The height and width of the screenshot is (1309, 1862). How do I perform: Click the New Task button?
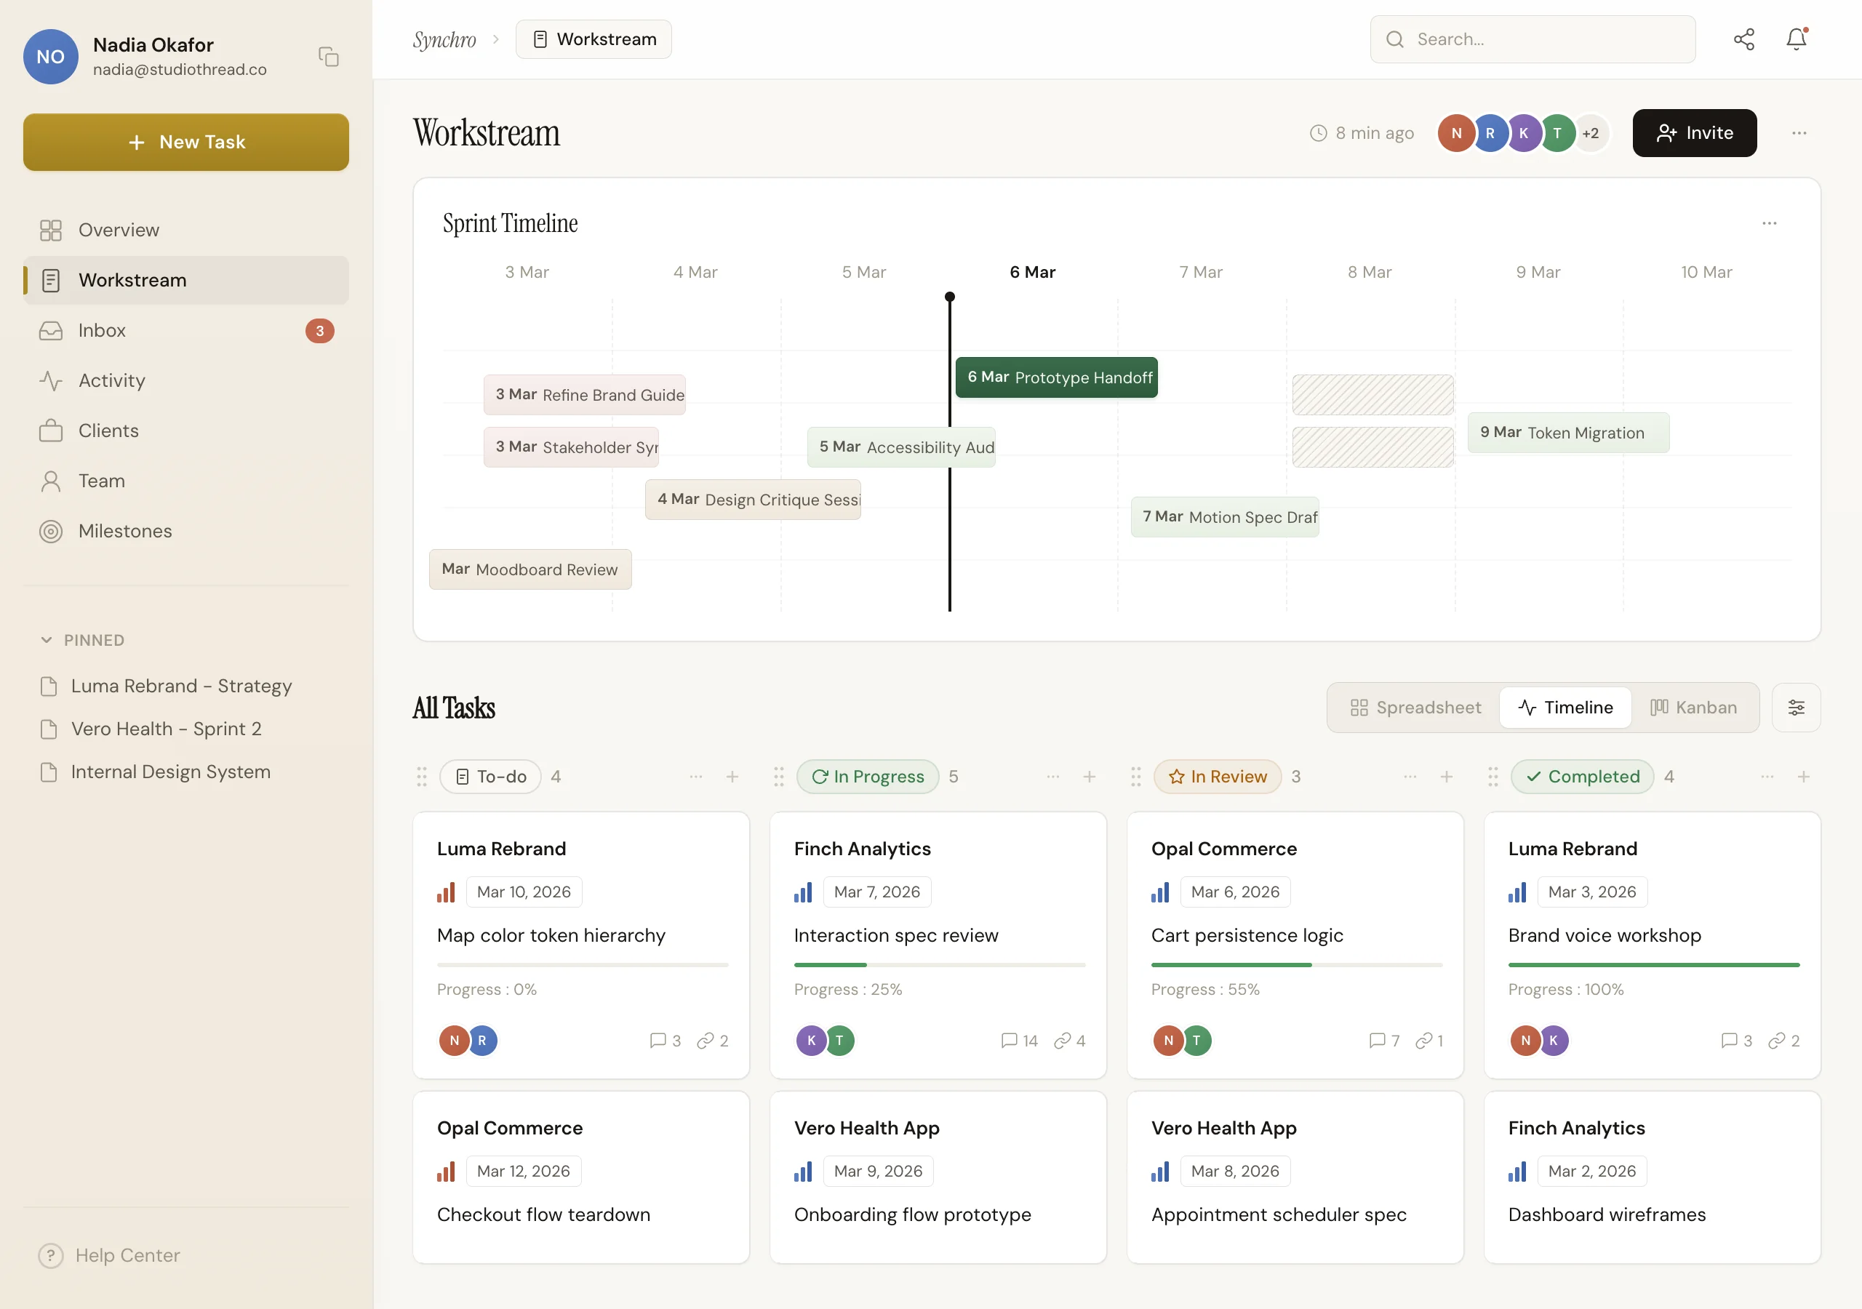185,142
